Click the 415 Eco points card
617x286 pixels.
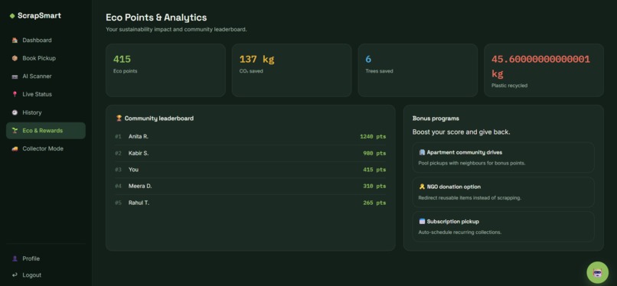[x=165, y=70]
